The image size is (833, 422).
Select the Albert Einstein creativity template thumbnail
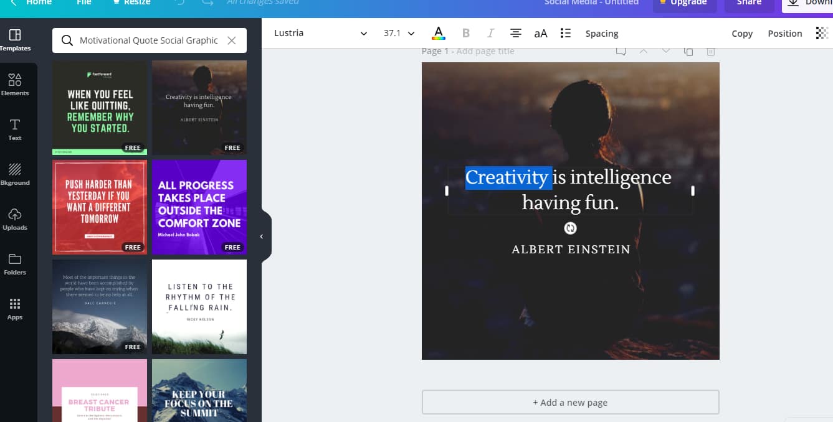click(x=199, y=108)
